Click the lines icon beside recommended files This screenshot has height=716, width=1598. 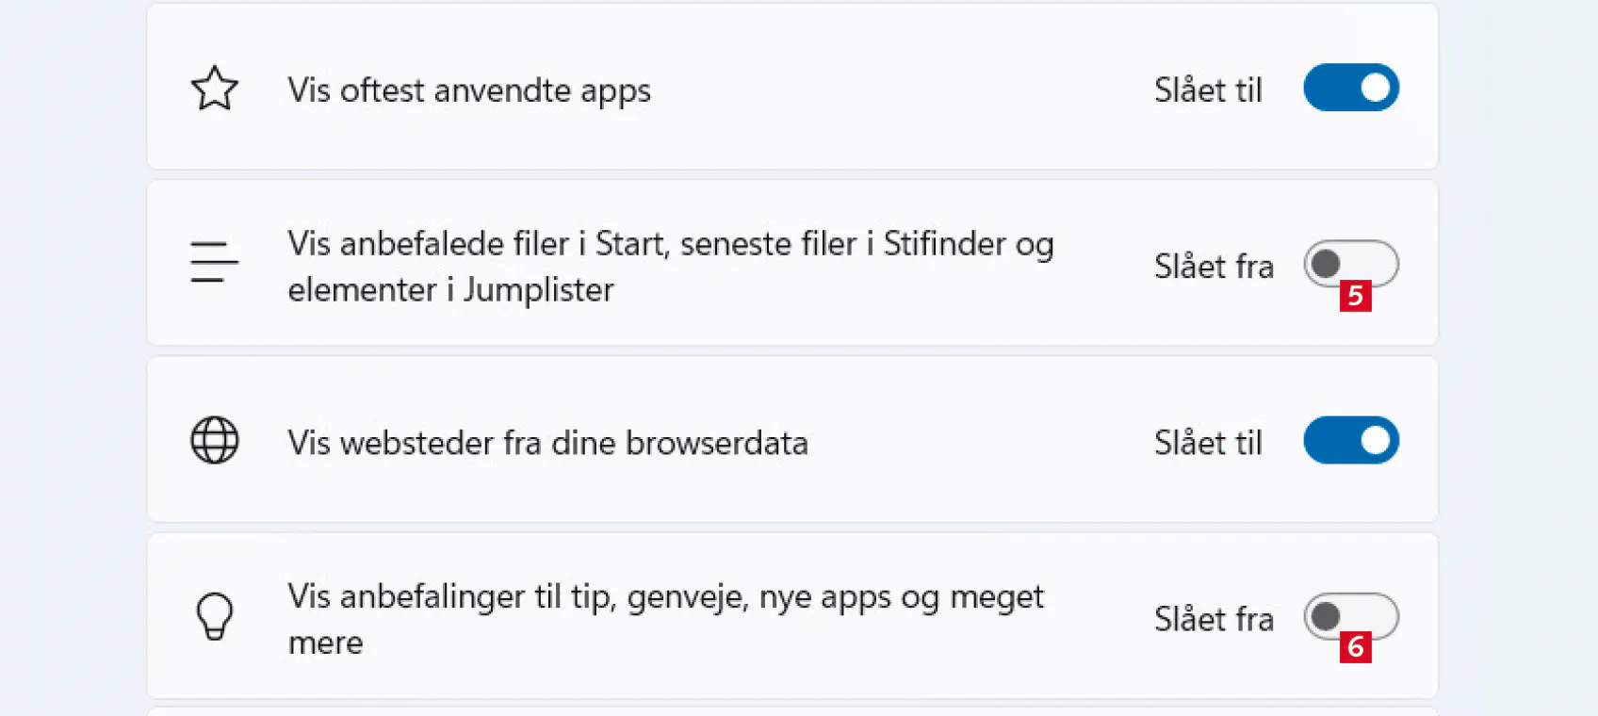214,263
